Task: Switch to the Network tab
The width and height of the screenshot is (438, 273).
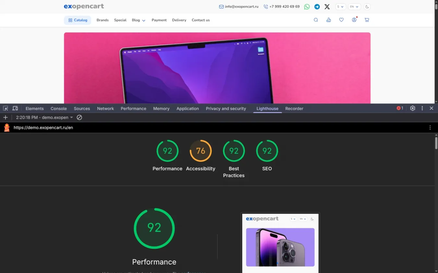Action: point(105,108)
